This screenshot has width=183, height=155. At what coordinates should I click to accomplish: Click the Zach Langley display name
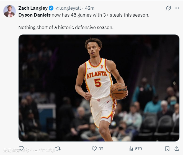click(33, 8)
